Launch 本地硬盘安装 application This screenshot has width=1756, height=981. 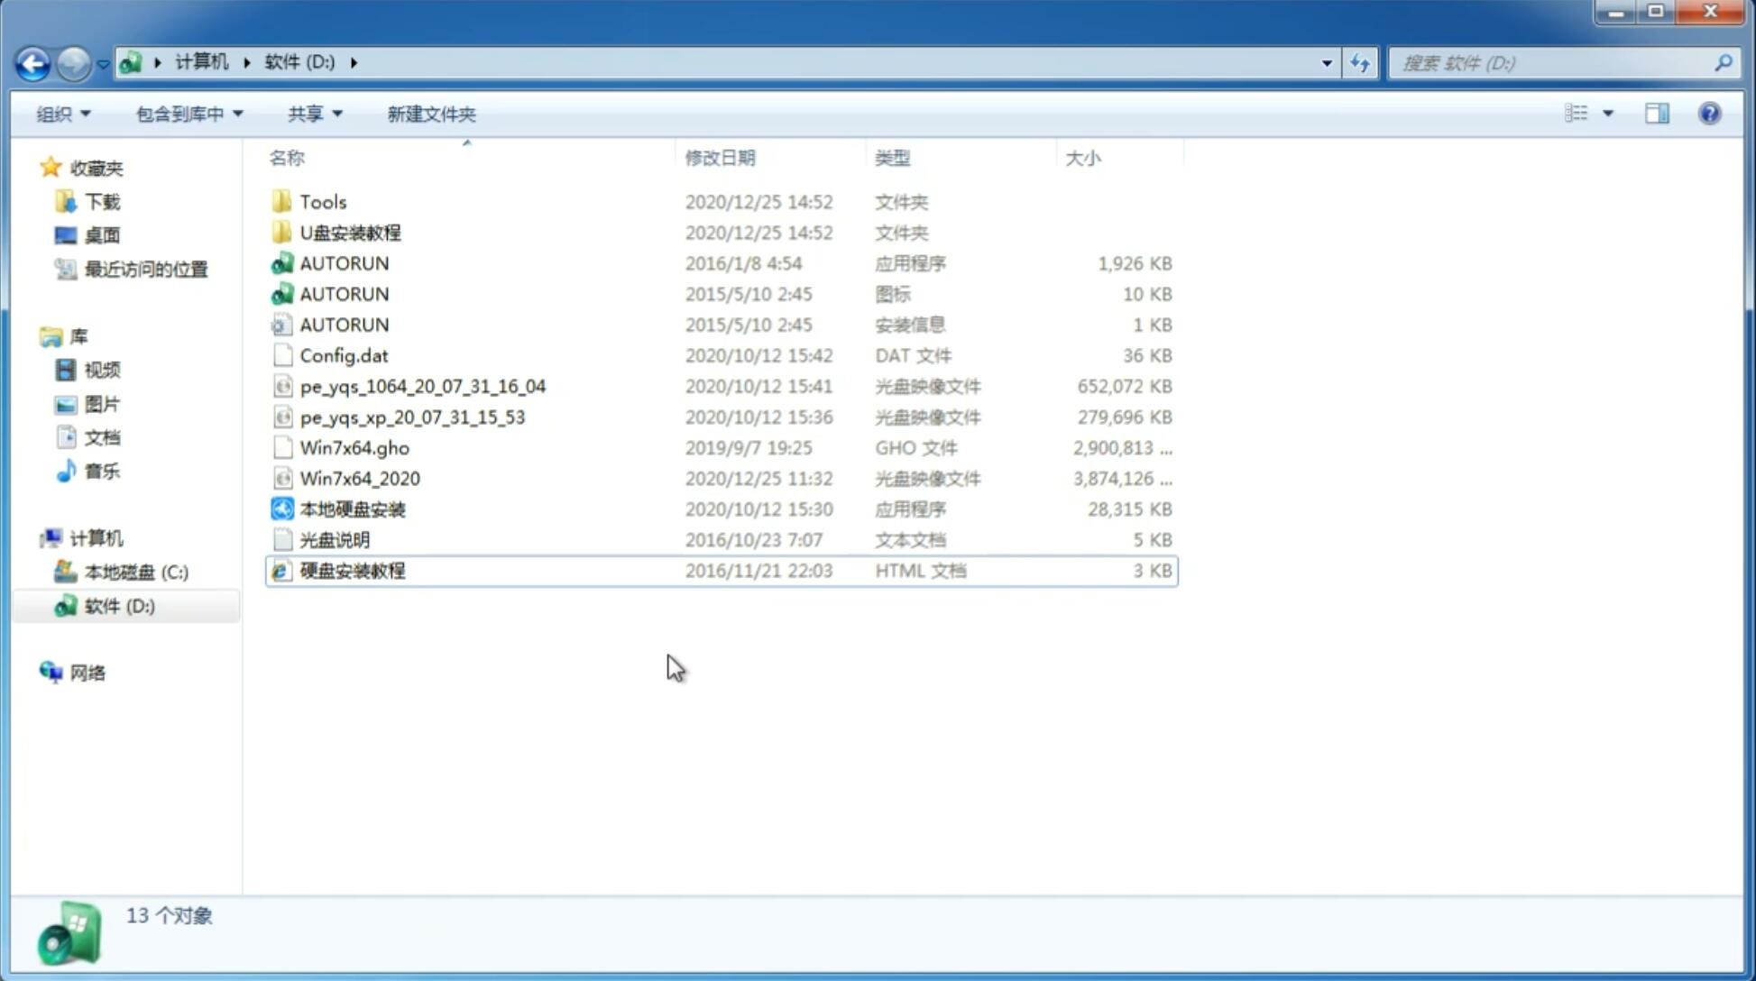(351, 509)
